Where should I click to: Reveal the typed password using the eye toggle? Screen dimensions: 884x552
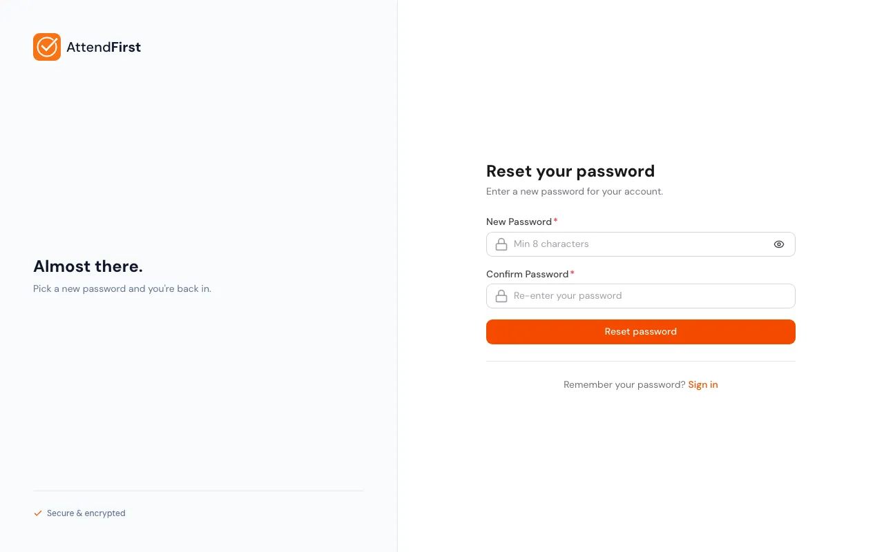pos(779,244)
